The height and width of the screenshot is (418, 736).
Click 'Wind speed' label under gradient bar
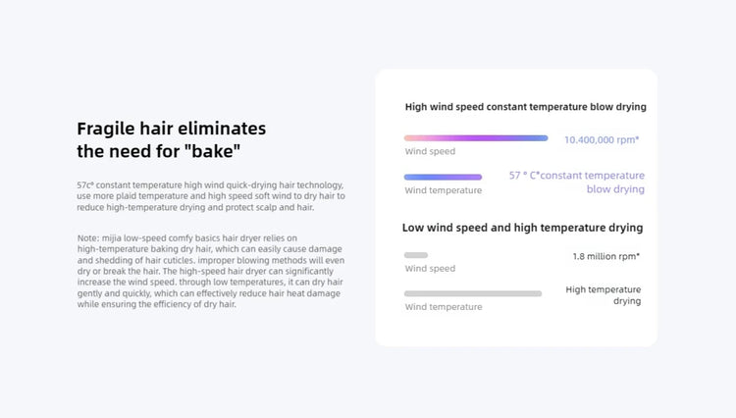pos(430,151)
